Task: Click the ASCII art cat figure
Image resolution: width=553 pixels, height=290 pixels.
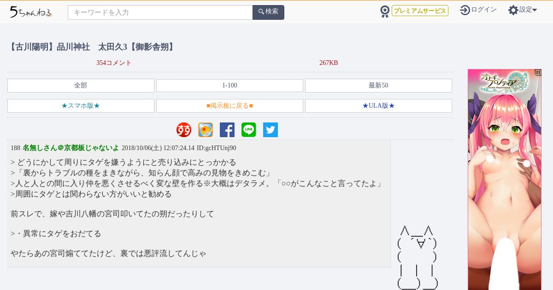Action: pos(417,258)
